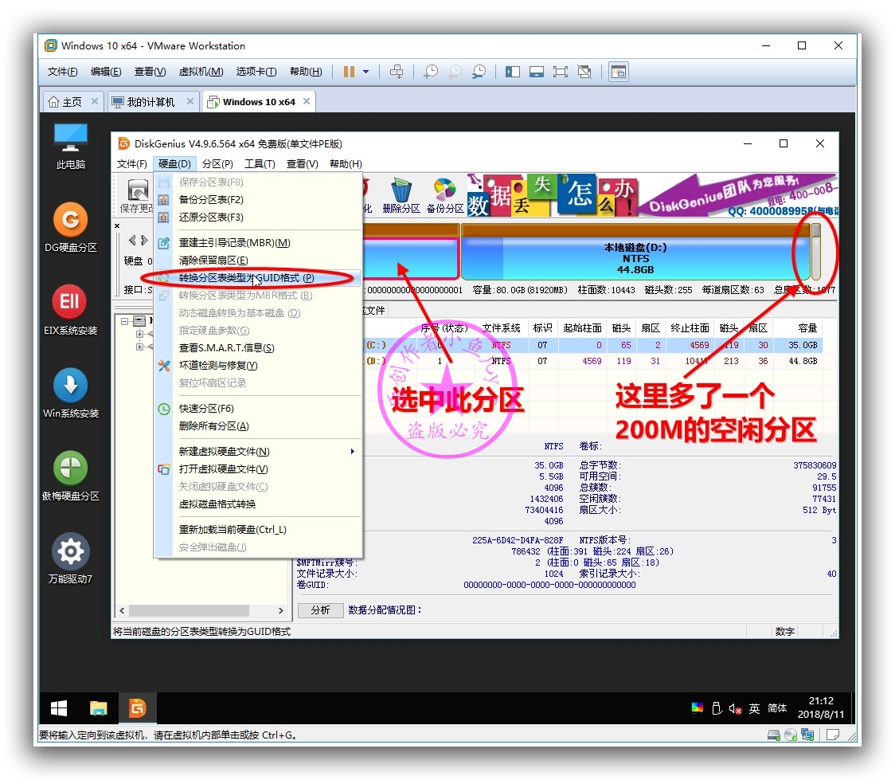
Task: Toggle the 英 input language indicator in the tray
Action: click(755, 707)
